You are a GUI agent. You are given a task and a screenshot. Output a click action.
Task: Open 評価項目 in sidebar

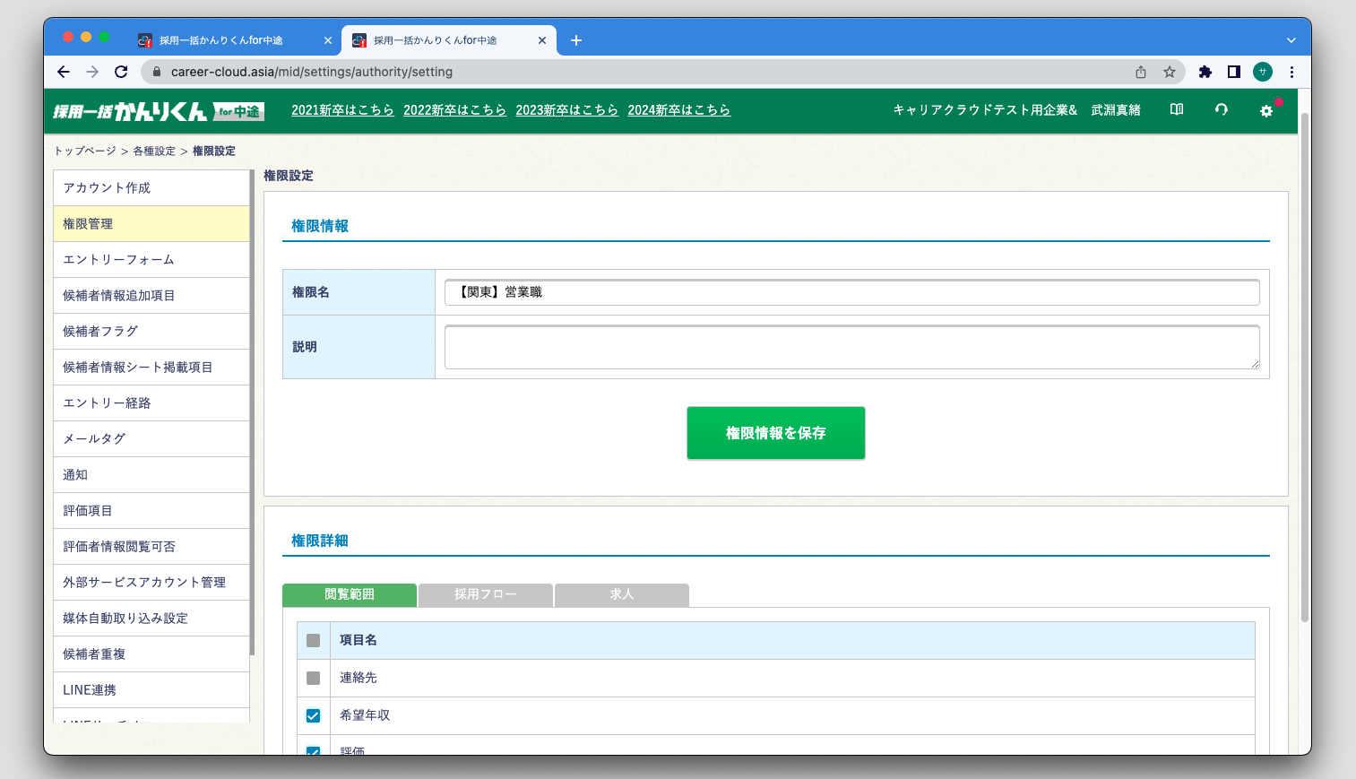[x=151, y=511]
